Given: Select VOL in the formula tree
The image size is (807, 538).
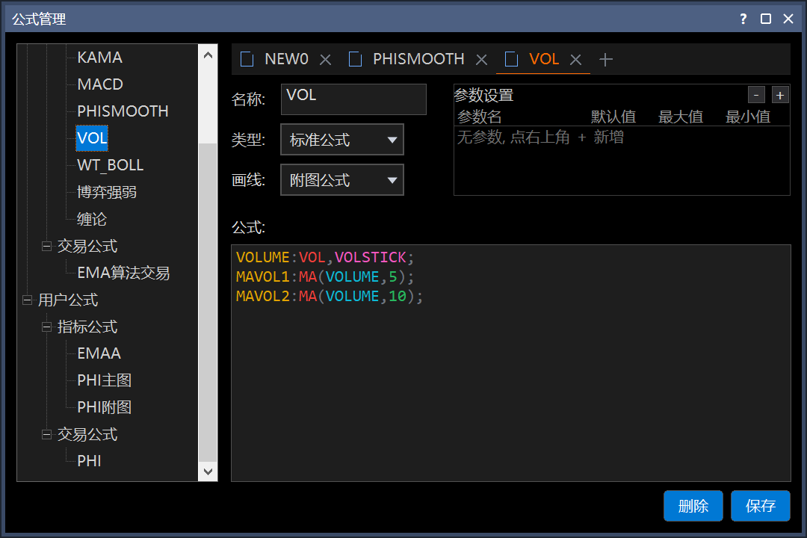Looking at the screenshot, I should (92, 138).
